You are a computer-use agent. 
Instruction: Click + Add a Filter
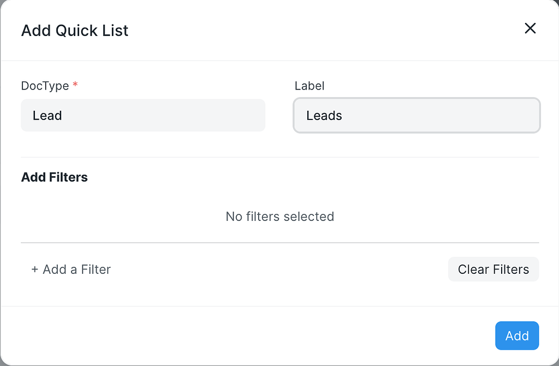click(70, 269)
